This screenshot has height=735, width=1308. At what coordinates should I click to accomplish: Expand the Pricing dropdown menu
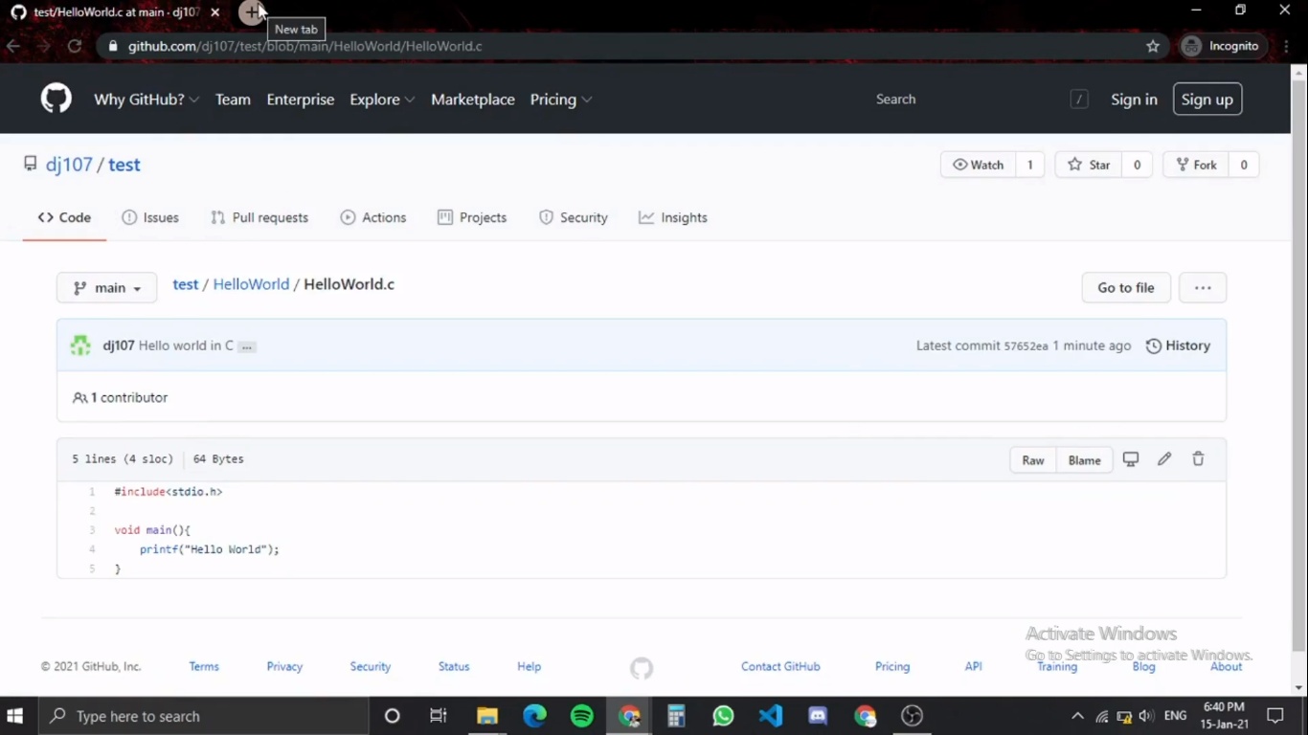(561, 100)
